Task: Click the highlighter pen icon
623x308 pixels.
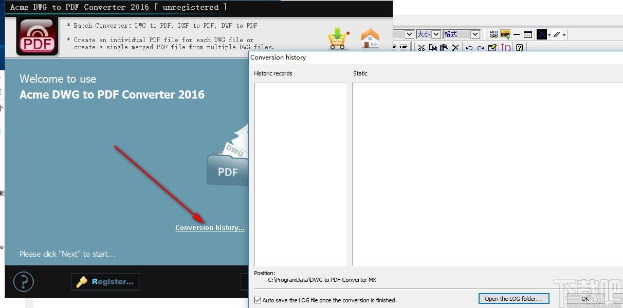Action: pyautogui.click(x=557, y=34)
